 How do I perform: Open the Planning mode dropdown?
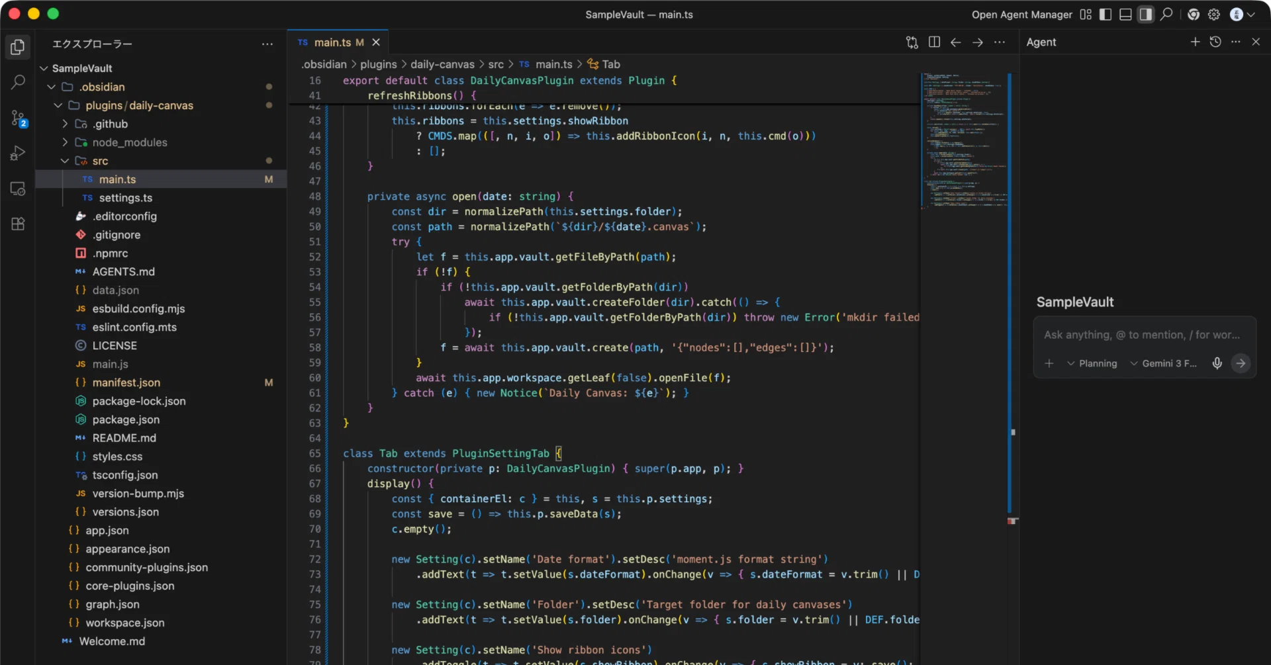point(1092,363)
